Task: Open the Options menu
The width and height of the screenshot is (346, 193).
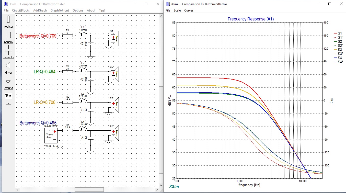Action: click(x=78, y=10)
